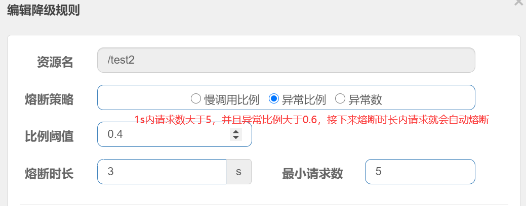Click the 最小请求数 input showing 5
Image resolution: width=526 pixels, height=206 pixels.
(420, 172)
